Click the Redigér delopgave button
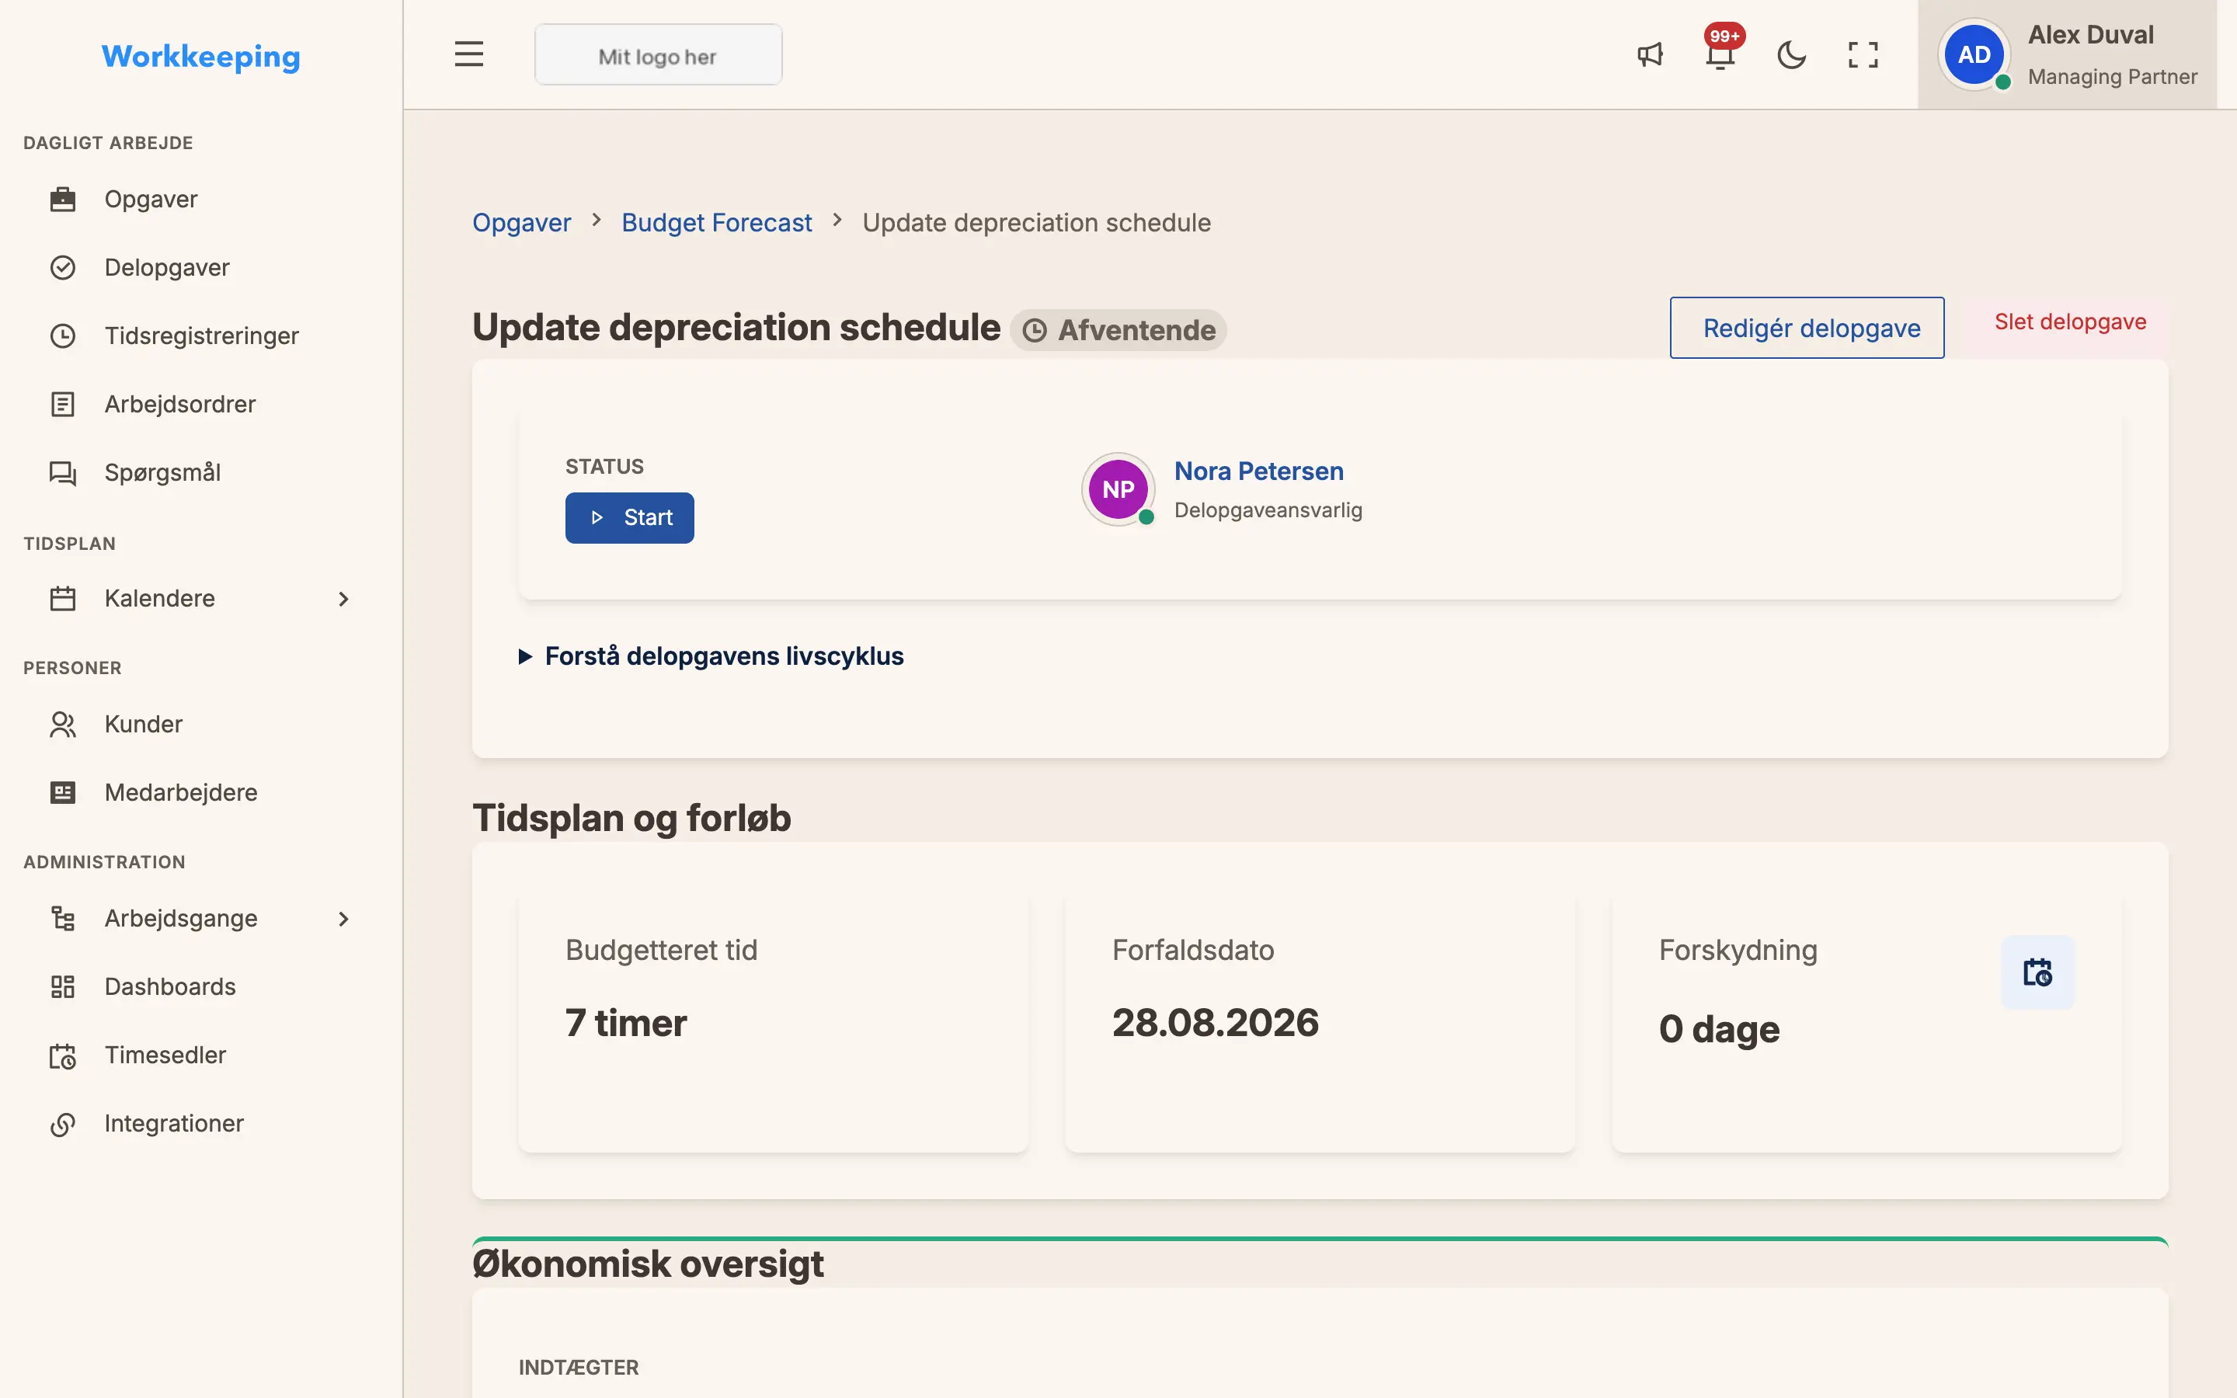 (x=1806, y=329)
